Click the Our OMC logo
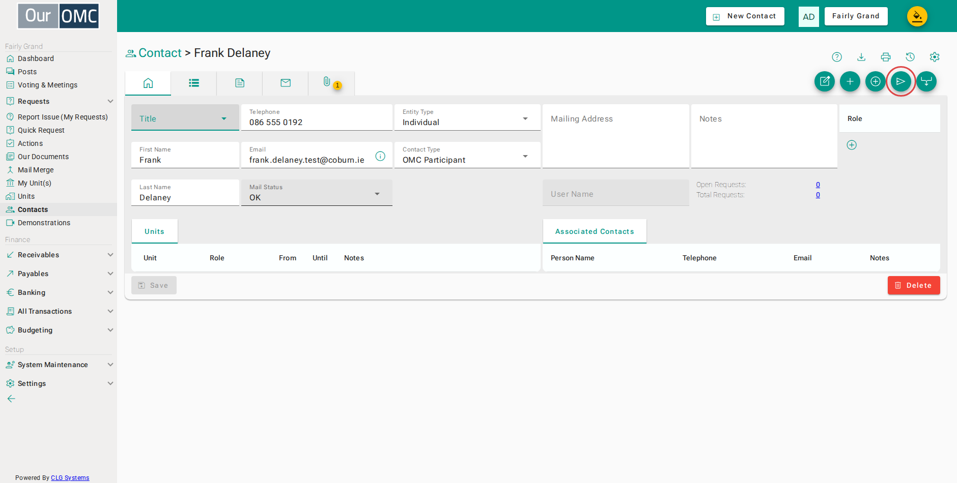Screen dimensions: 957x483 coord(59,16)
